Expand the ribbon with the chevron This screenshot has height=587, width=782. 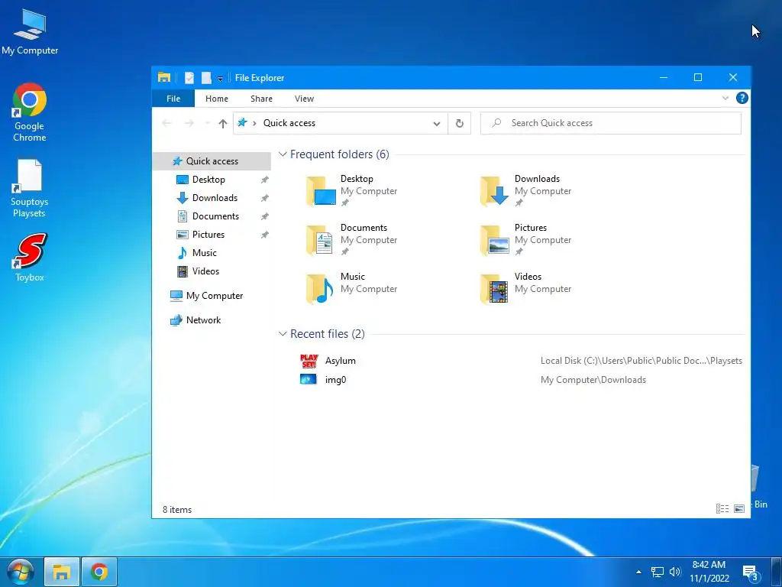point(725,99)
